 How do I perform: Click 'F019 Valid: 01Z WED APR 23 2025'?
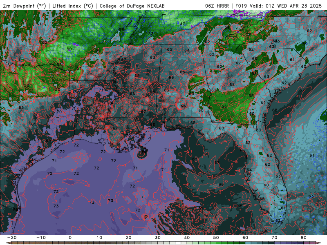[x=278, y=6]
